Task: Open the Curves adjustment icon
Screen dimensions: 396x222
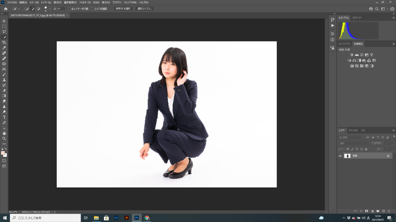Action: point(362,55)
